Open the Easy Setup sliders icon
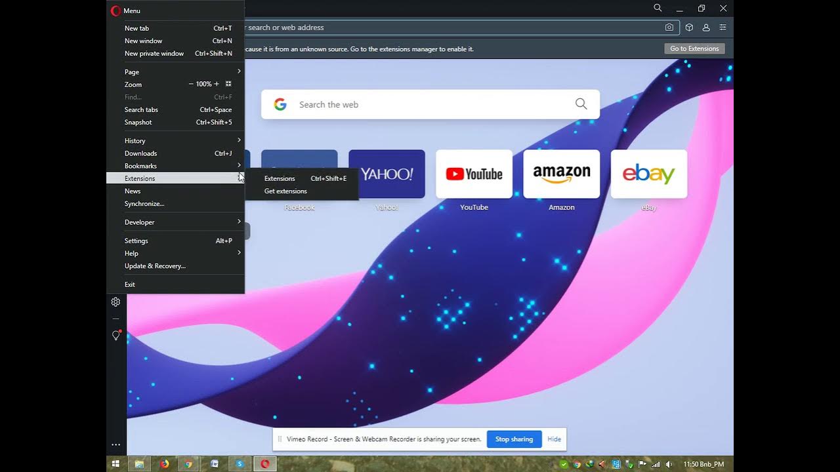 tap(723, 28)
